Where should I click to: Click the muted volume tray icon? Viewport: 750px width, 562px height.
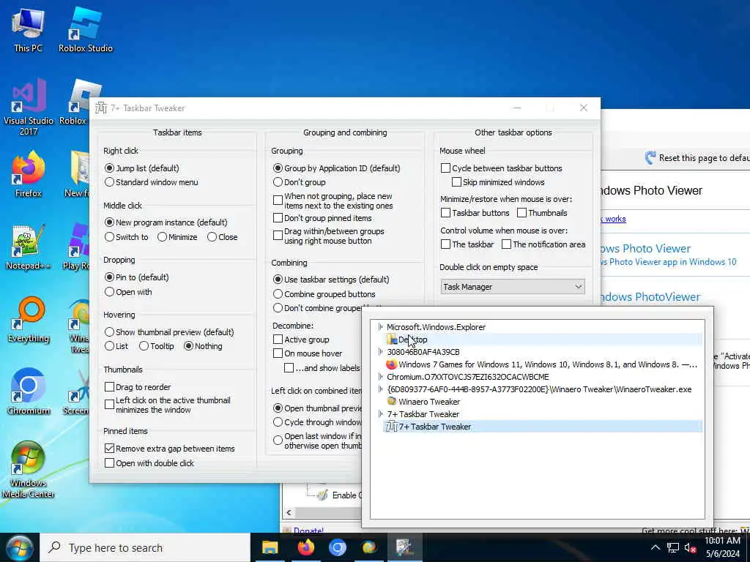pos(690,547)
